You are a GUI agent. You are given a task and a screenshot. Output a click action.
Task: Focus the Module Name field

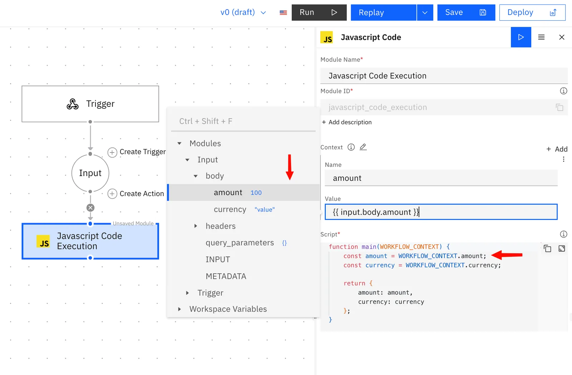[x=444, y=76]
